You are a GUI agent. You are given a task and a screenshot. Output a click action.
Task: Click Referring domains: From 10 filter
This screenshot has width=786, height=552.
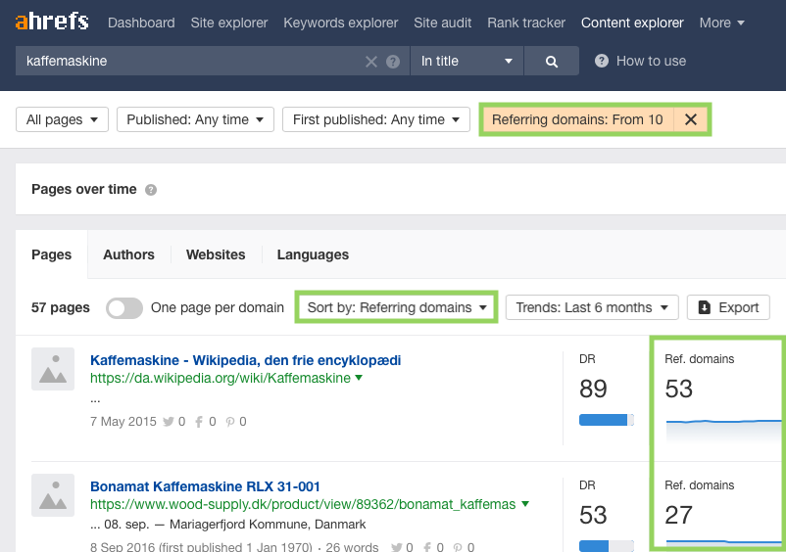pyautogui.click(x=577, y=119)
